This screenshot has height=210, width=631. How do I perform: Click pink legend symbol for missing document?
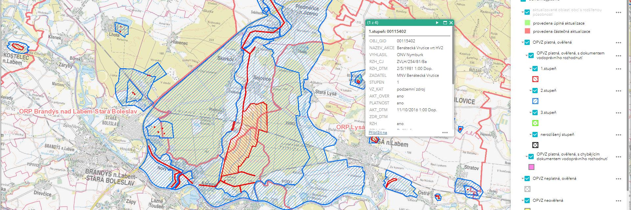point(531,167)
